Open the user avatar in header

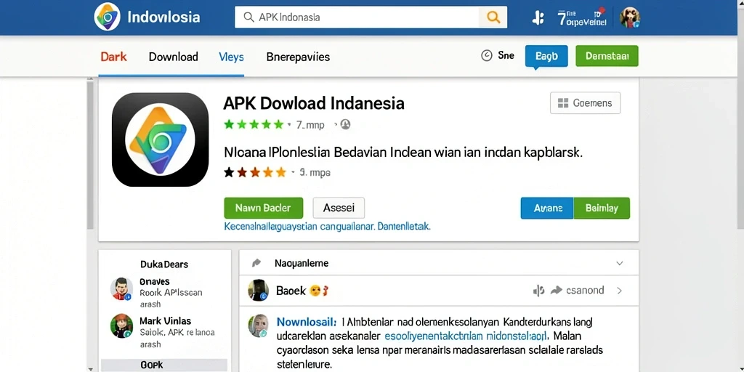(630, 17)
